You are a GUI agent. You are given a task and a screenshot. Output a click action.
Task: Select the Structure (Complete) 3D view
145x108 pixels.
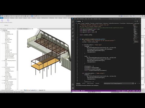click(x=9, y=57)
